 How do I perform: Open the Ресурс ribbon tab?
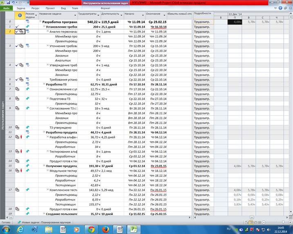click(x=35, y=8)
